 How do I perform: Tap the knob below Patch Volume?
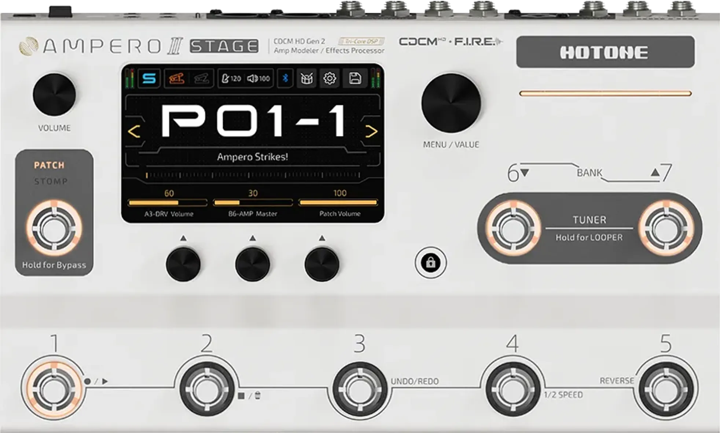(x=322, y=264)
